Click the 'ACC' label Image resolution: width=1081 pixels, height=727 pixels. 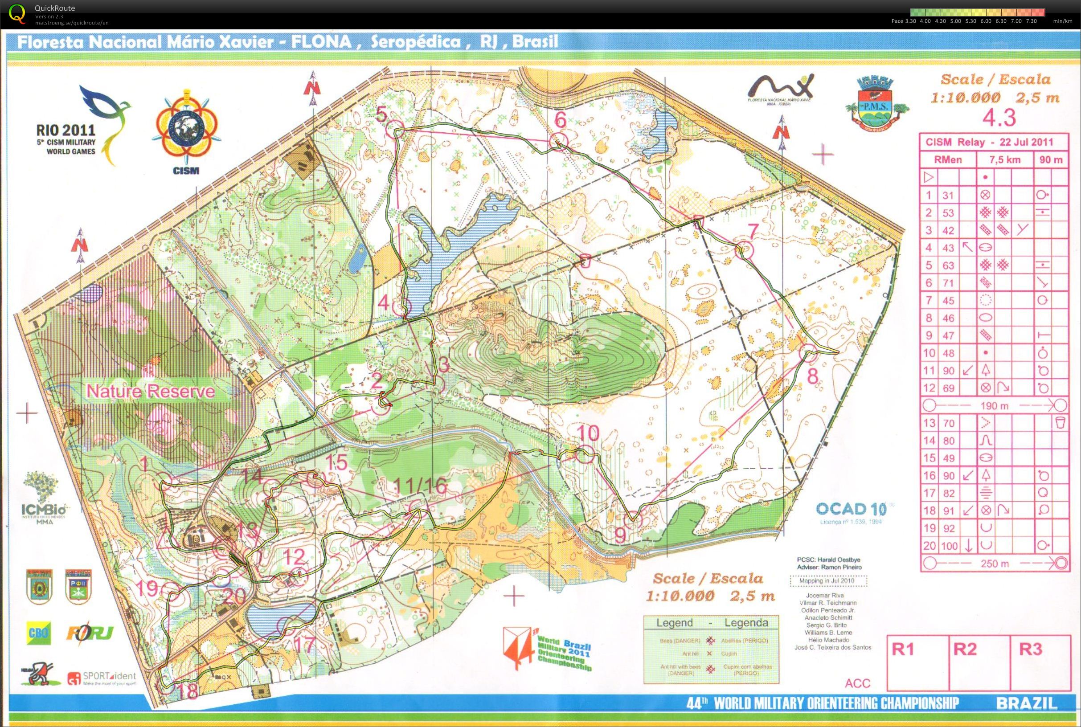point(857,683)
